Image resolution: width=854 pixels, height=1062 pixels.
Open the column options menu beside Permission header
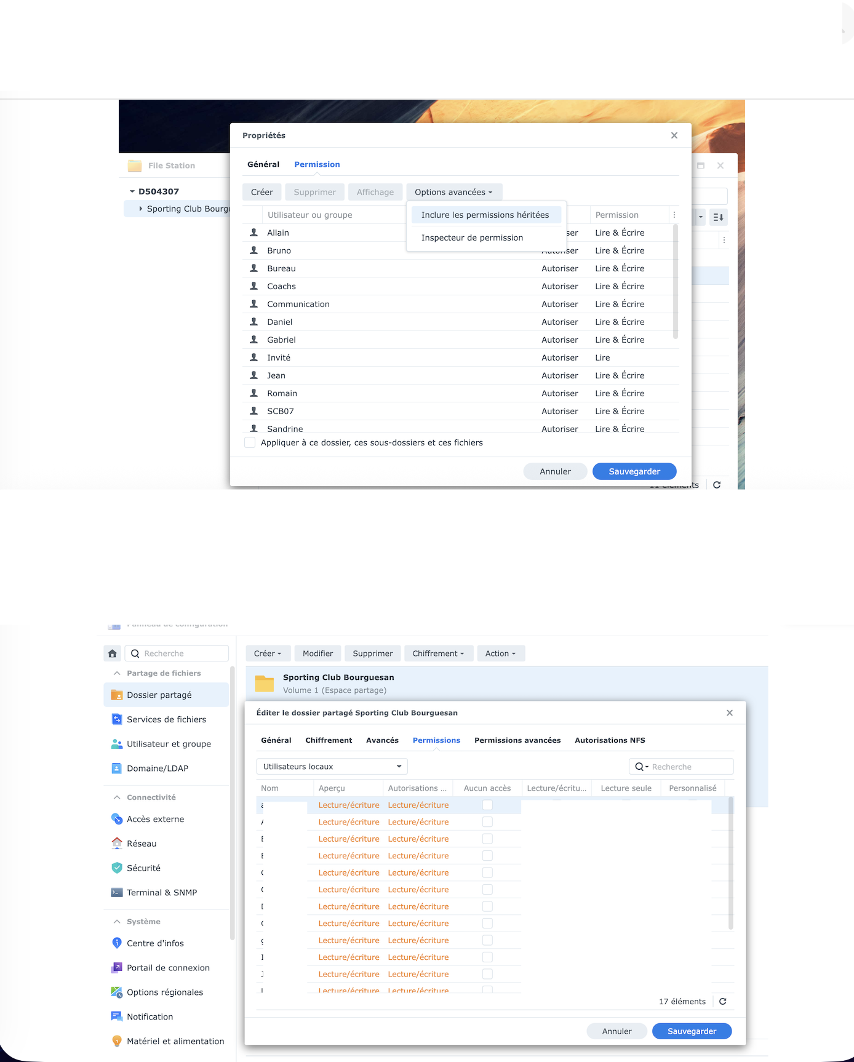(x=674, y=215)
